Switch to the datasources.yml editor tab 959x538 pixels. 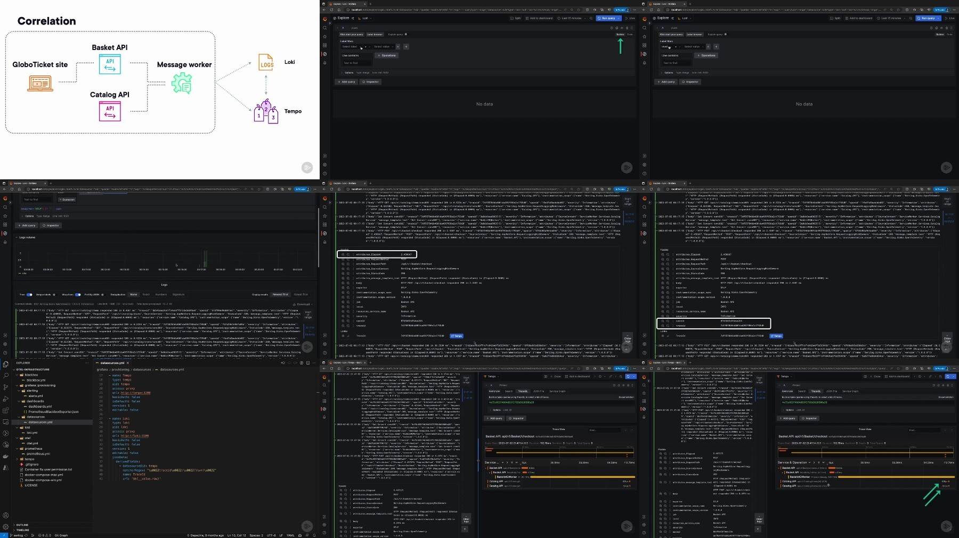[x=111, y=363]
